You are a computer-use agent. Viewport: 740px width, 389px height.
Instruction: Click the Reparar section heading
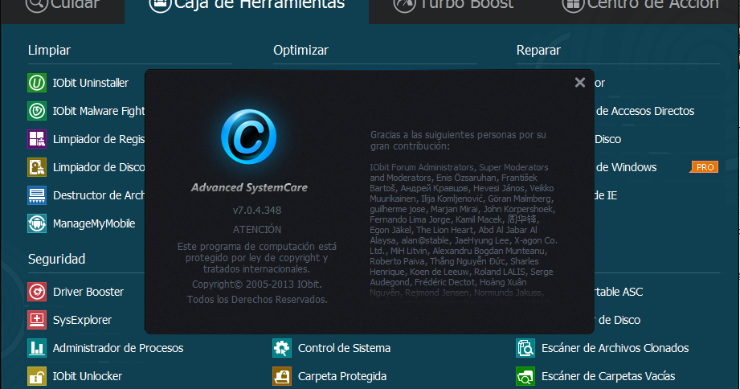click(538, 51)
